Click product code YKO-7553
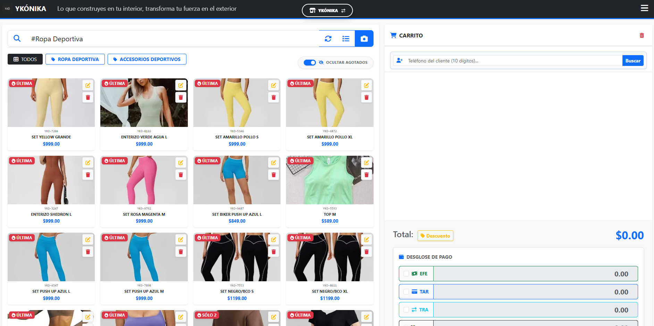This screenshot has width=654, height=326. click(x=237, y=285)
